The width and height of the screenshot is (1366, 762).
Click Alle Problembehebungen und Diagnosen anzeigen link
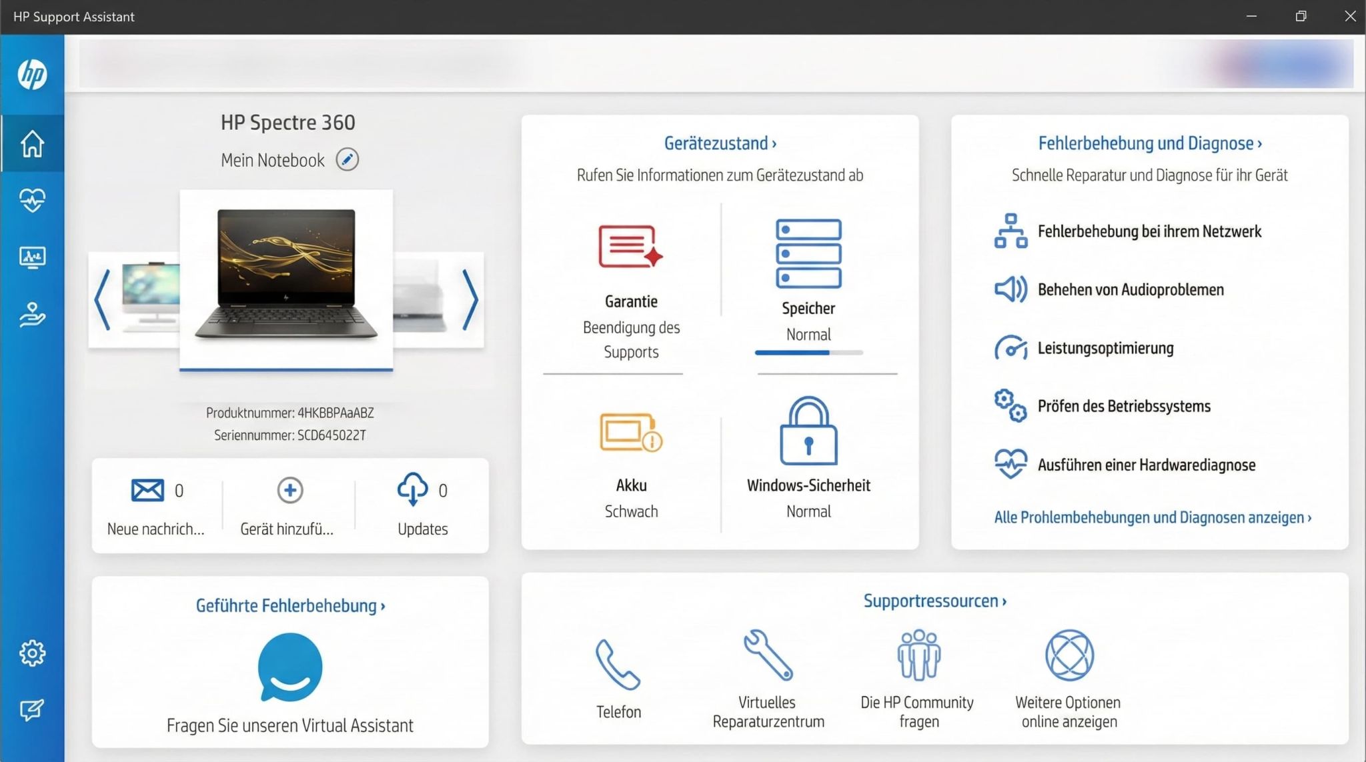point(1152,517)
